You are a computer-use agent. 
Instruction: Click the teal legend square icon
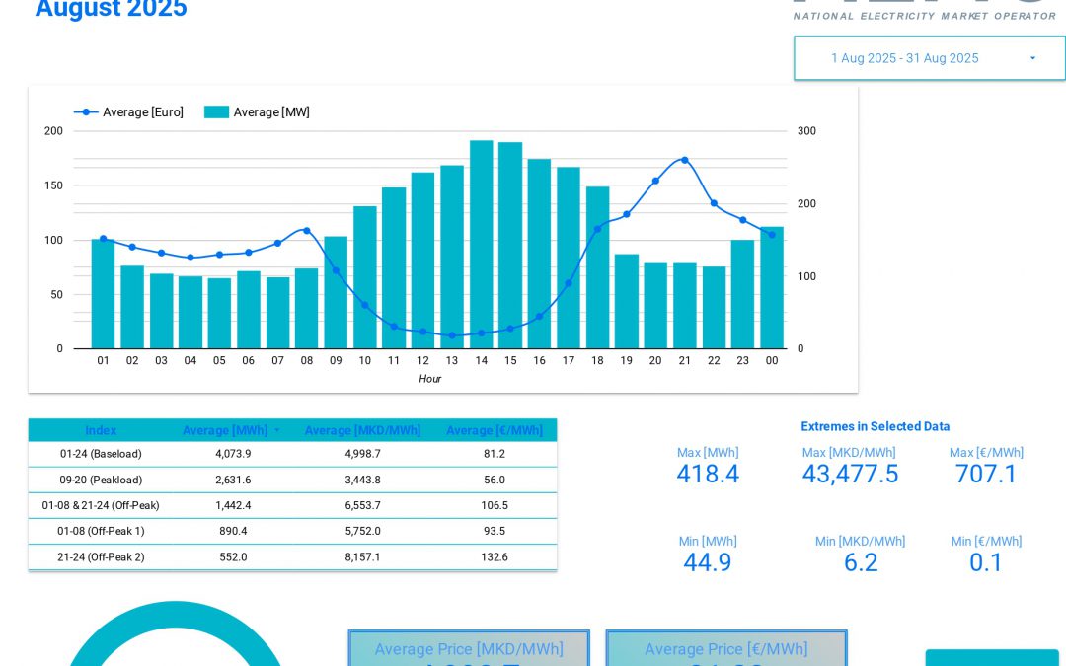tap(216, 111)
